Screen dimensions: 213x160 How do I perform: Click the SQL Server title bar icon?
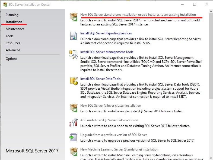coord(5,5)
